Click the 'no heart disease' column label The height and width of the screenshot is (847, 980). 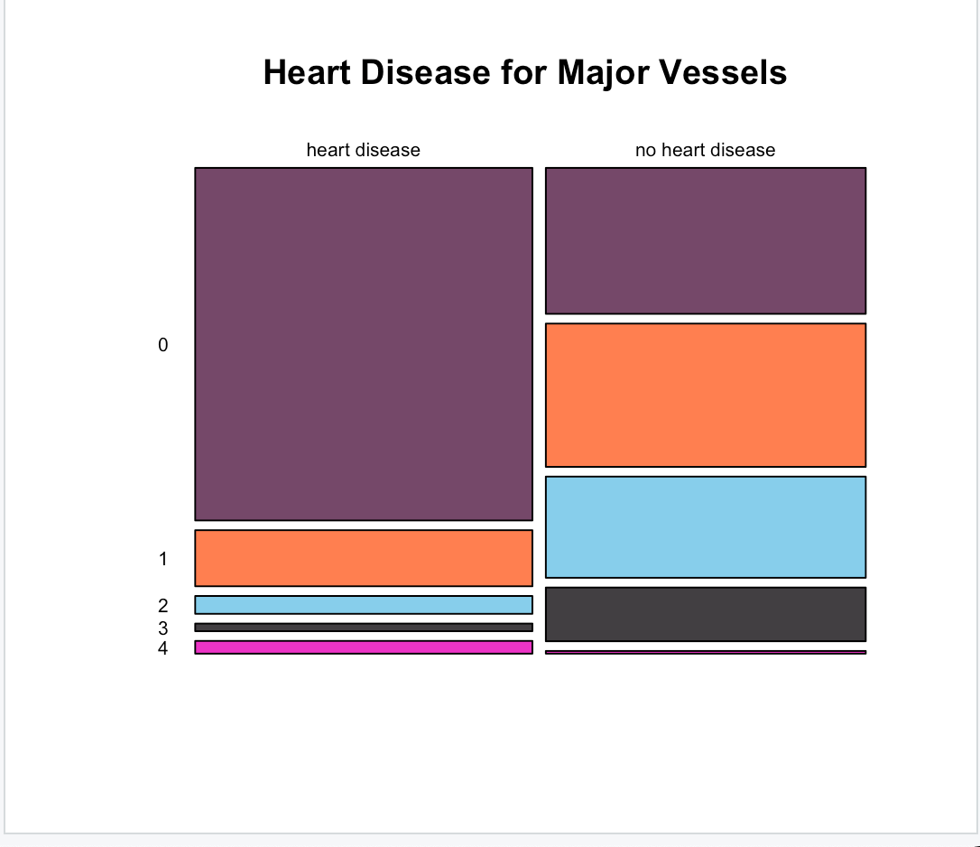click(x=705, y=150)
